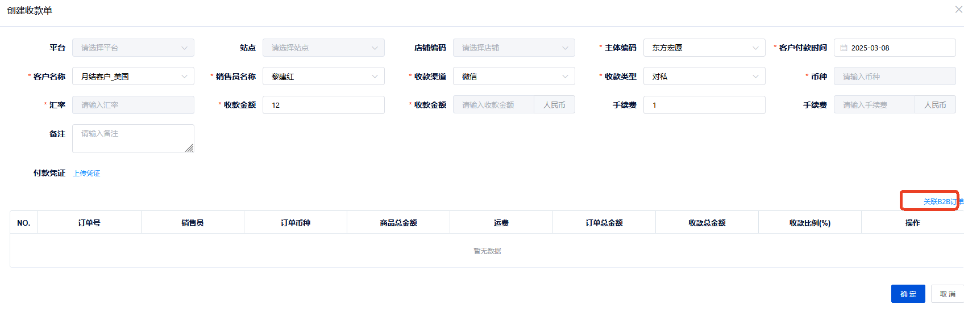Image resolution: width=964 pixels, height=313 pixels.
Task: Open 收款渠道 dropdown showing 微信
Action: (513, 77)
